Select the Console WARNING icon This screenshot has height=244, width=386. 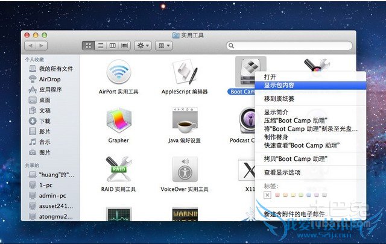185,214
